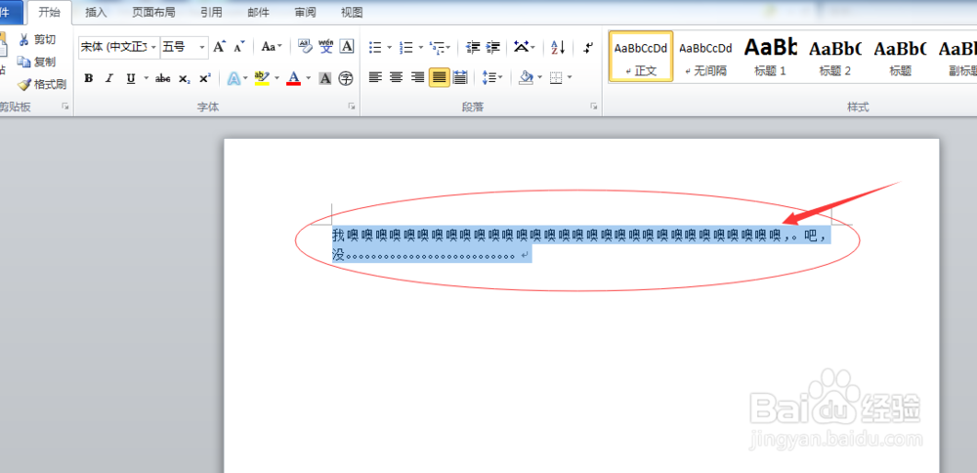Expand the Line Spacing dropdown arrow
Screen dimensions: 977x473
click(x=501, y=78)
